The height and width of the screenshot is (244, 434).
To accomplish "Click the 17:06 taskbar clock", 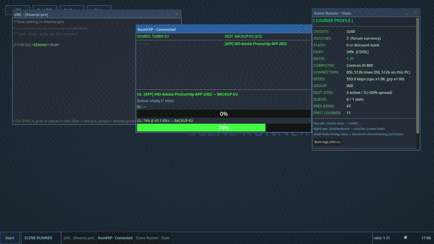I will tap(426, 238).
